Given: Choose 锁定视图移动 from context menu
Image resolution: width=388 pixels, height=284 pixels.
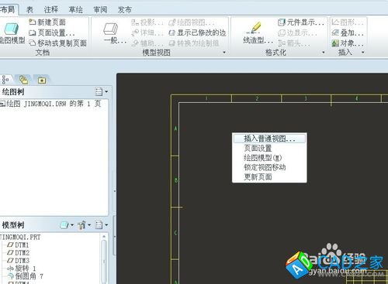Looking at the screenshot, I should [x=269, y=167].
